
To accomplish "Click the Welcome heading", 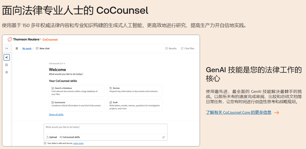I will tap(57, 70).
